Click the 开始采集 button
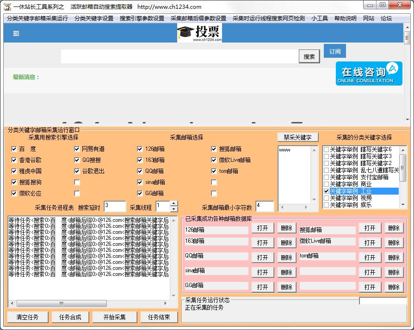The width and height of the screenshot is (414, 330). [115, 317]
